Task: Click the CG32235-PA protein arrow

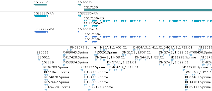Action: 78,32
